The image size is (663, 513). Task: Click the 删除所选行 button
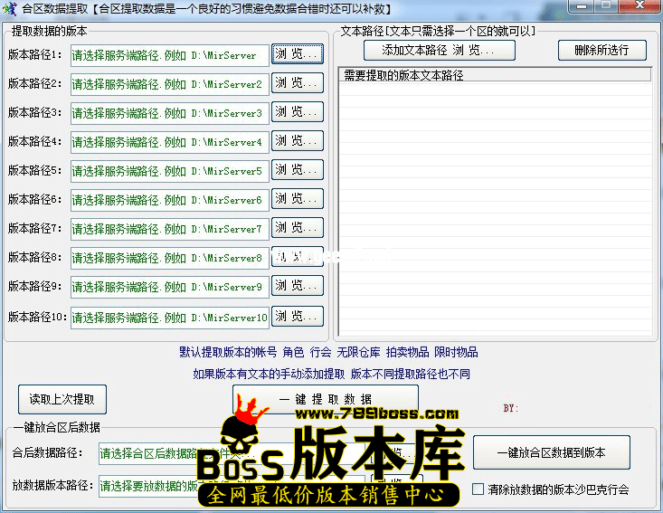[602, 51]
